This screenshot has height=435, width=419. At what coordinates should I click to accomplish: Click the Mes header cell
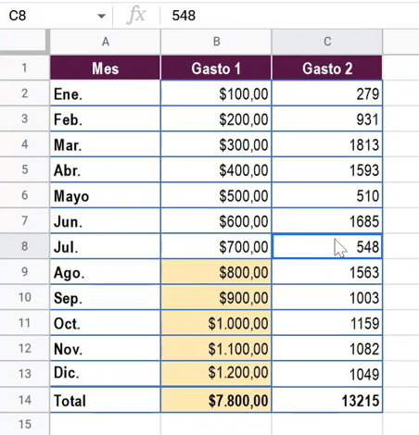106,68
